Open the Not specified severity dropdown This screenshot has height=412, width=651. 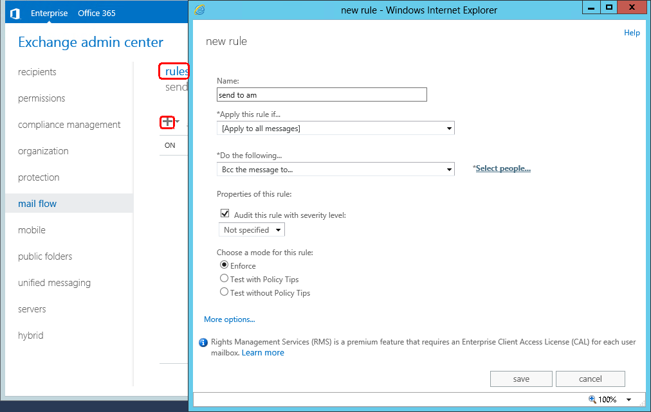252,230
